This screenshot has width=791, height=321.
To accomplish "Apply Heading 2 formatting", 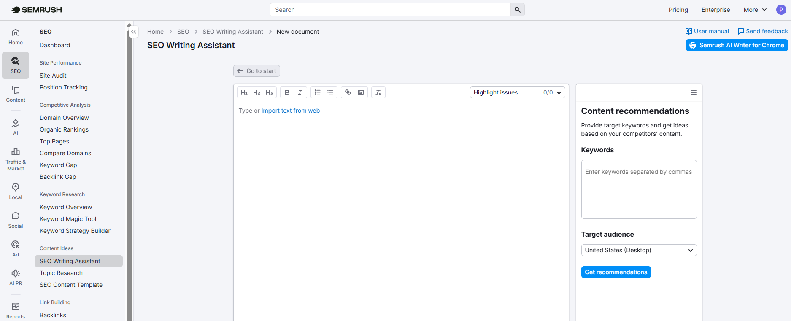I will [257, 92].
